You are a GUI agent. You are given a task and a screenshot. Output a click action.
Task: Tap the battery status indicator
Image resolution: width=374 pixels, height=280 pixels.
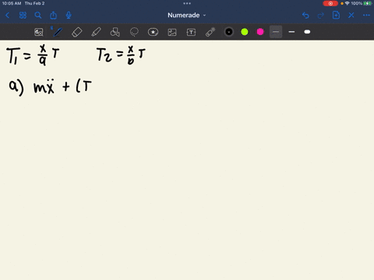click(x=368, y=3)
